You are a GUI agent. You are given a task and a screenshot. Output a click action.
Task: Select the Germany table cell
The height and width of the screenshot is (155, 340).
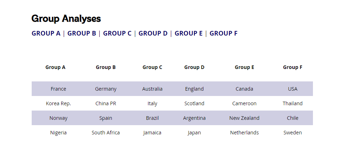(x=106, y=89)
